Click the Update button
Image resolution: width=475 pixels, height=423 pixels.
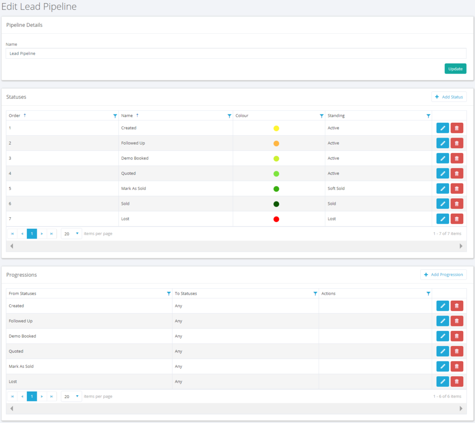click(x=455, y=69)
